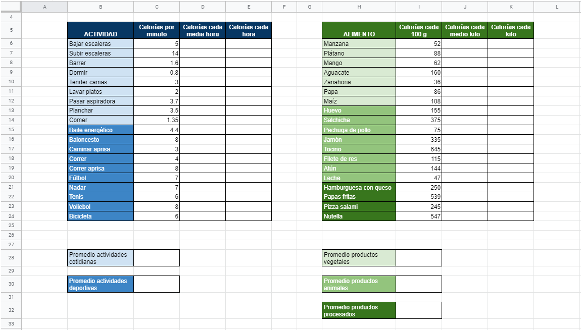Select the Filete de res cell
Image resolution: width=581 pixels, height=330 pixels.
click(359, 159)
